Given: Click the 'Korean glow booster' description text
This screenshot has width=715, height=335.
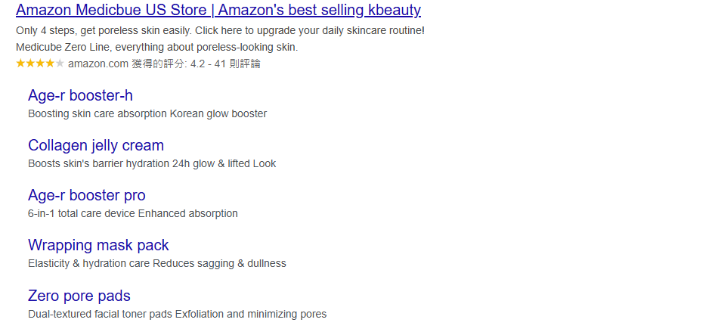Looking at the screenshot, I should (x=218, y=114).
